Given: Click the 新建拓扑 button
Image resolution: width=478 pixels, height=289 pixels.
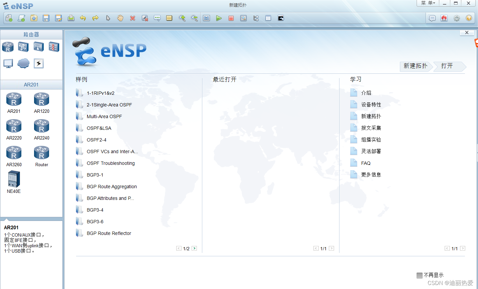Looking at the screenshot, I should coord(416,66).
